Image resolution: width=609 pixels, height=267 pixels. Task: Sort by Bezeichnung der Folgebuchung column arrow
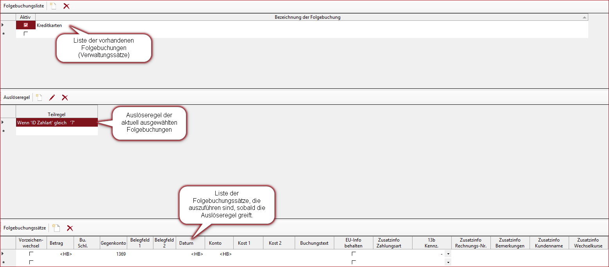(584, 17)
